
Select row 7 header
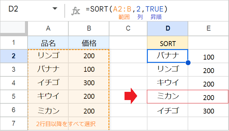(x=14, y=123)
